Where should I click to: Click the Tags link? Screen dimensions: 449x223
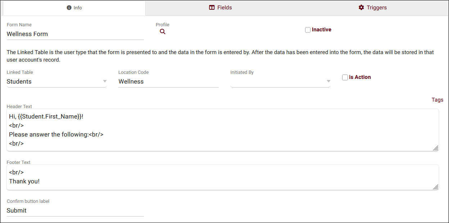(x=437, y=100)
